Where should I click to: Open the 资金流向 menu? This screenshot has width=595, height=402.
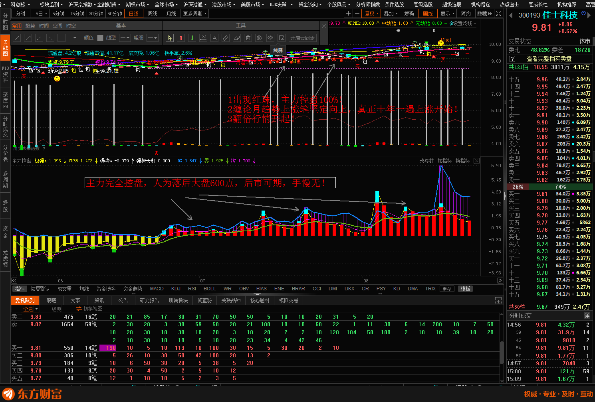pos(310,4)
